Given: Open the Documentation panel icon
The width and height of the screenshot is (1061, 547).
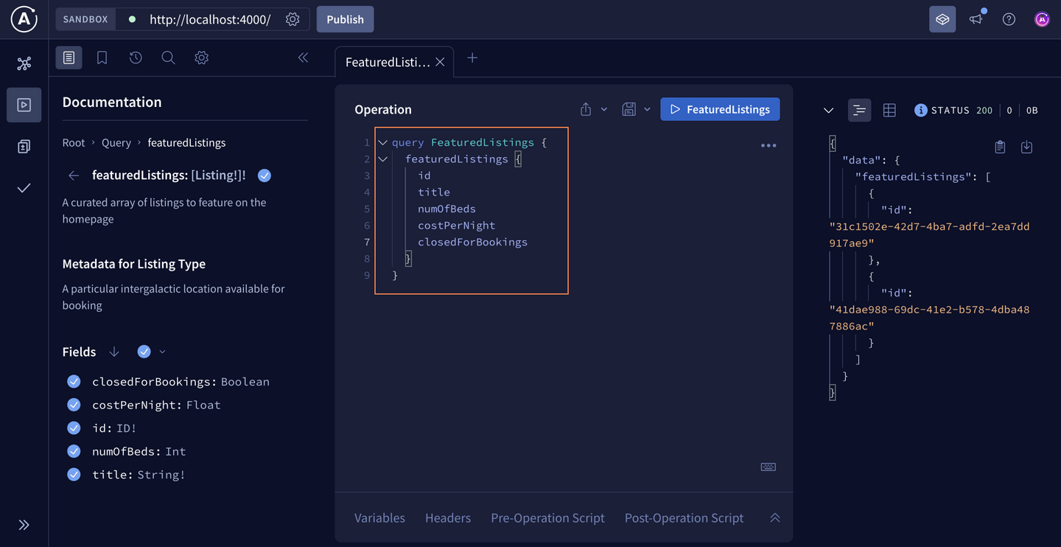Looking at the screenshot, I should [x=69, y=57].
